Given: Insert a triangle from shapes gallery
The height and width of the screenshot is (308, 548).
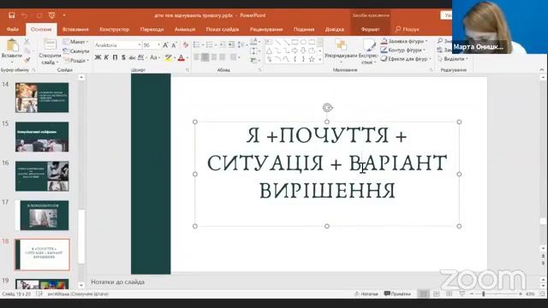Looking at the screenshot, I should point(269,51).
